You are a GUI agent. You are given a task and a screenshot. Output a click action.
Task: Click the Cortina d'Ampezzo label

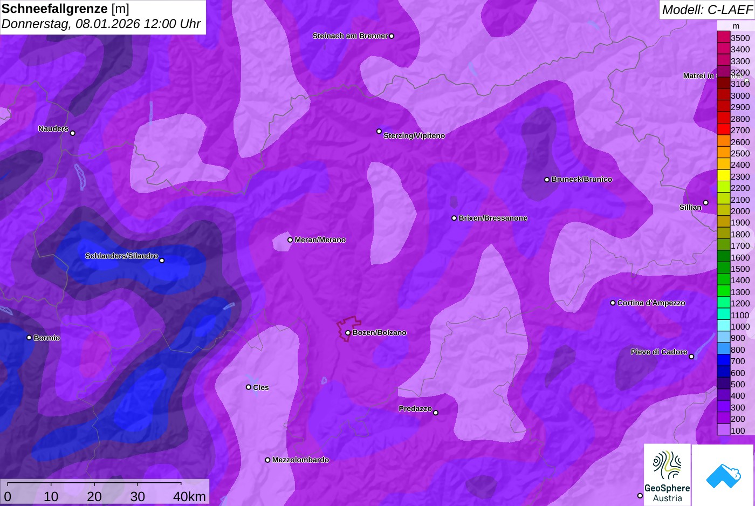tap(651, 303)
